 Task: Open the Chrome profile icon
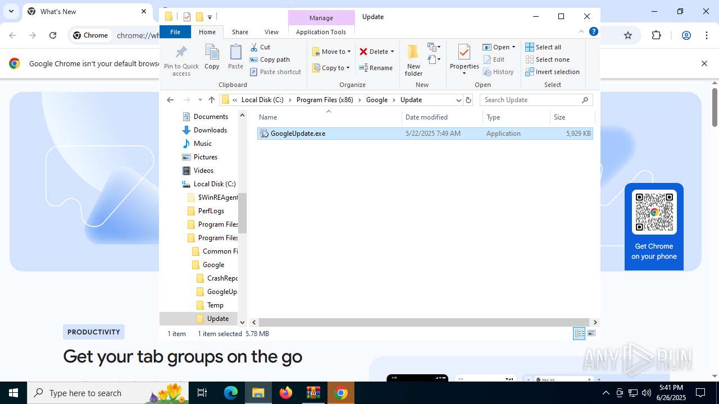click(x=686, y=35)
